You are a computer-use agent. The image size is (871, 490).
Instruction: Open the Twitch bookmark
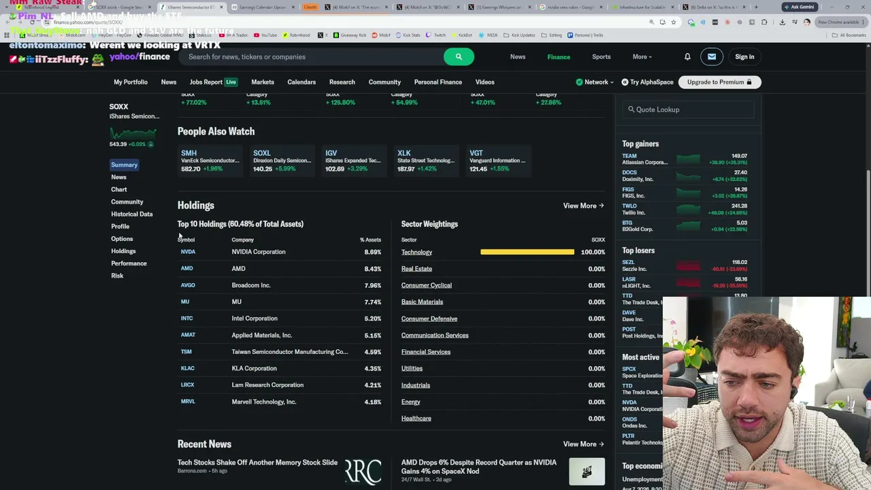click(x=436, y=35)
